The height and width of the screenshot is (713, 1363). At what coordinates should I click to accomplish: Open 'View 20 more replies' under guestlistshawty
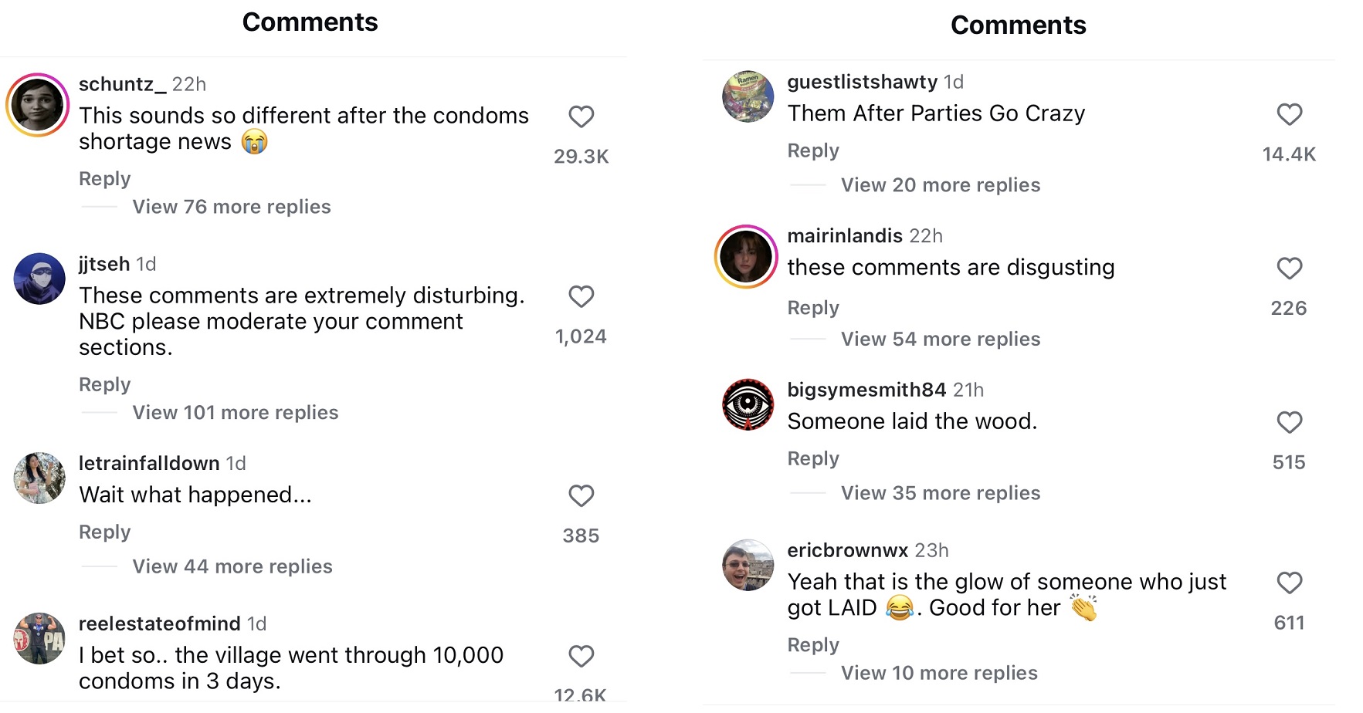941,185
